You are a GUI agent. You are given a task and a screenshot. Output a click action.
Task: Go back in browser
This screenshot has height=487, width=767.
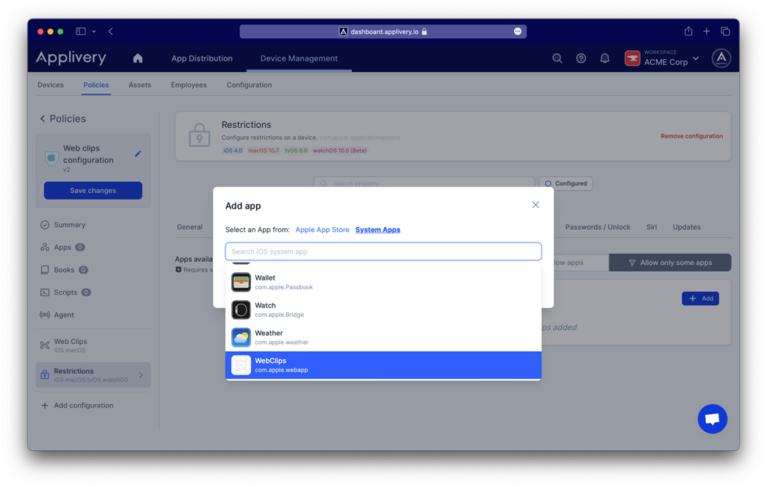(x=111, y=31)
